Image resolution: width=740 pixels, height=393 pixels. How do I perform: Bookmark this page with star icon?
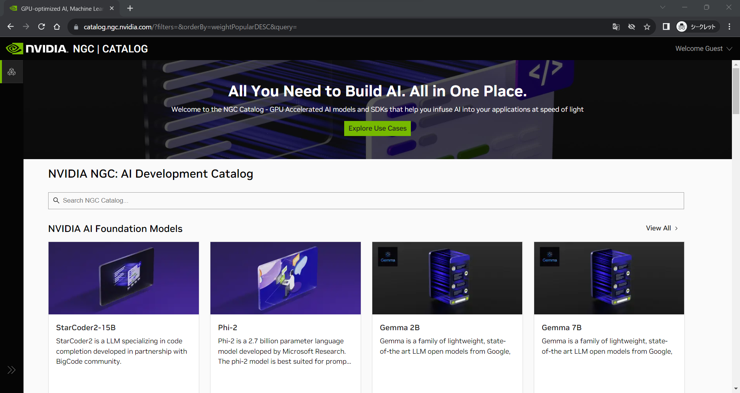647,27
